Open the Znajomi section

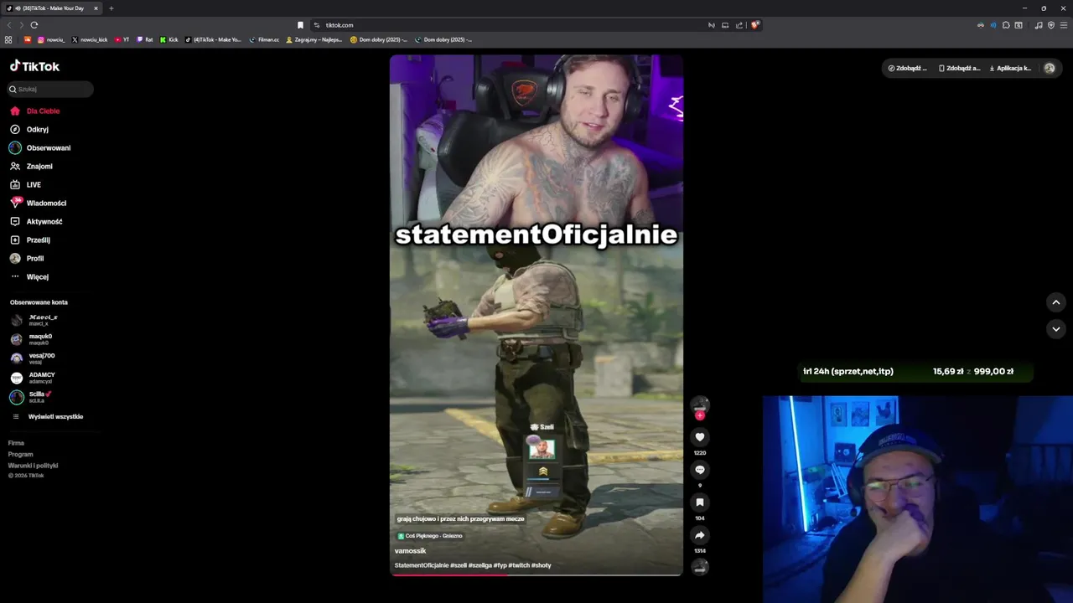pyautogui.click(x=32, y=166)
